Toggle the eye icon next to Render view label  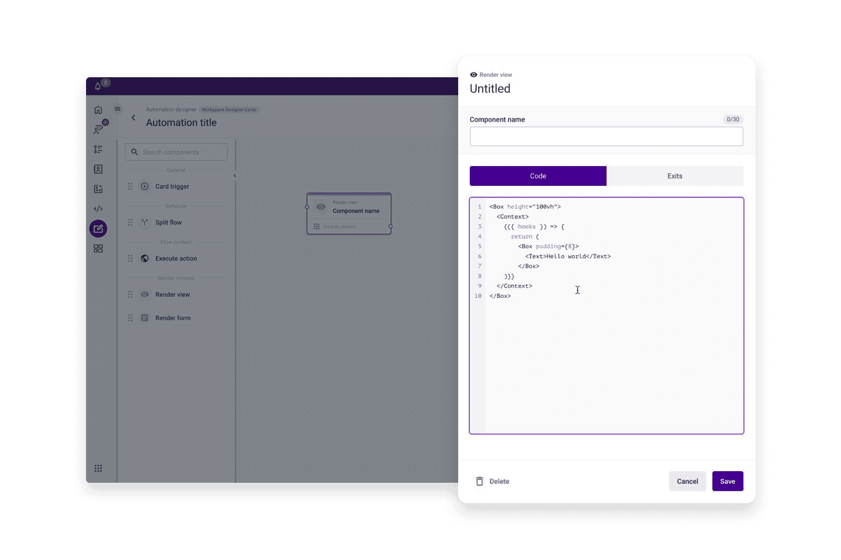[x=473, y=75]
